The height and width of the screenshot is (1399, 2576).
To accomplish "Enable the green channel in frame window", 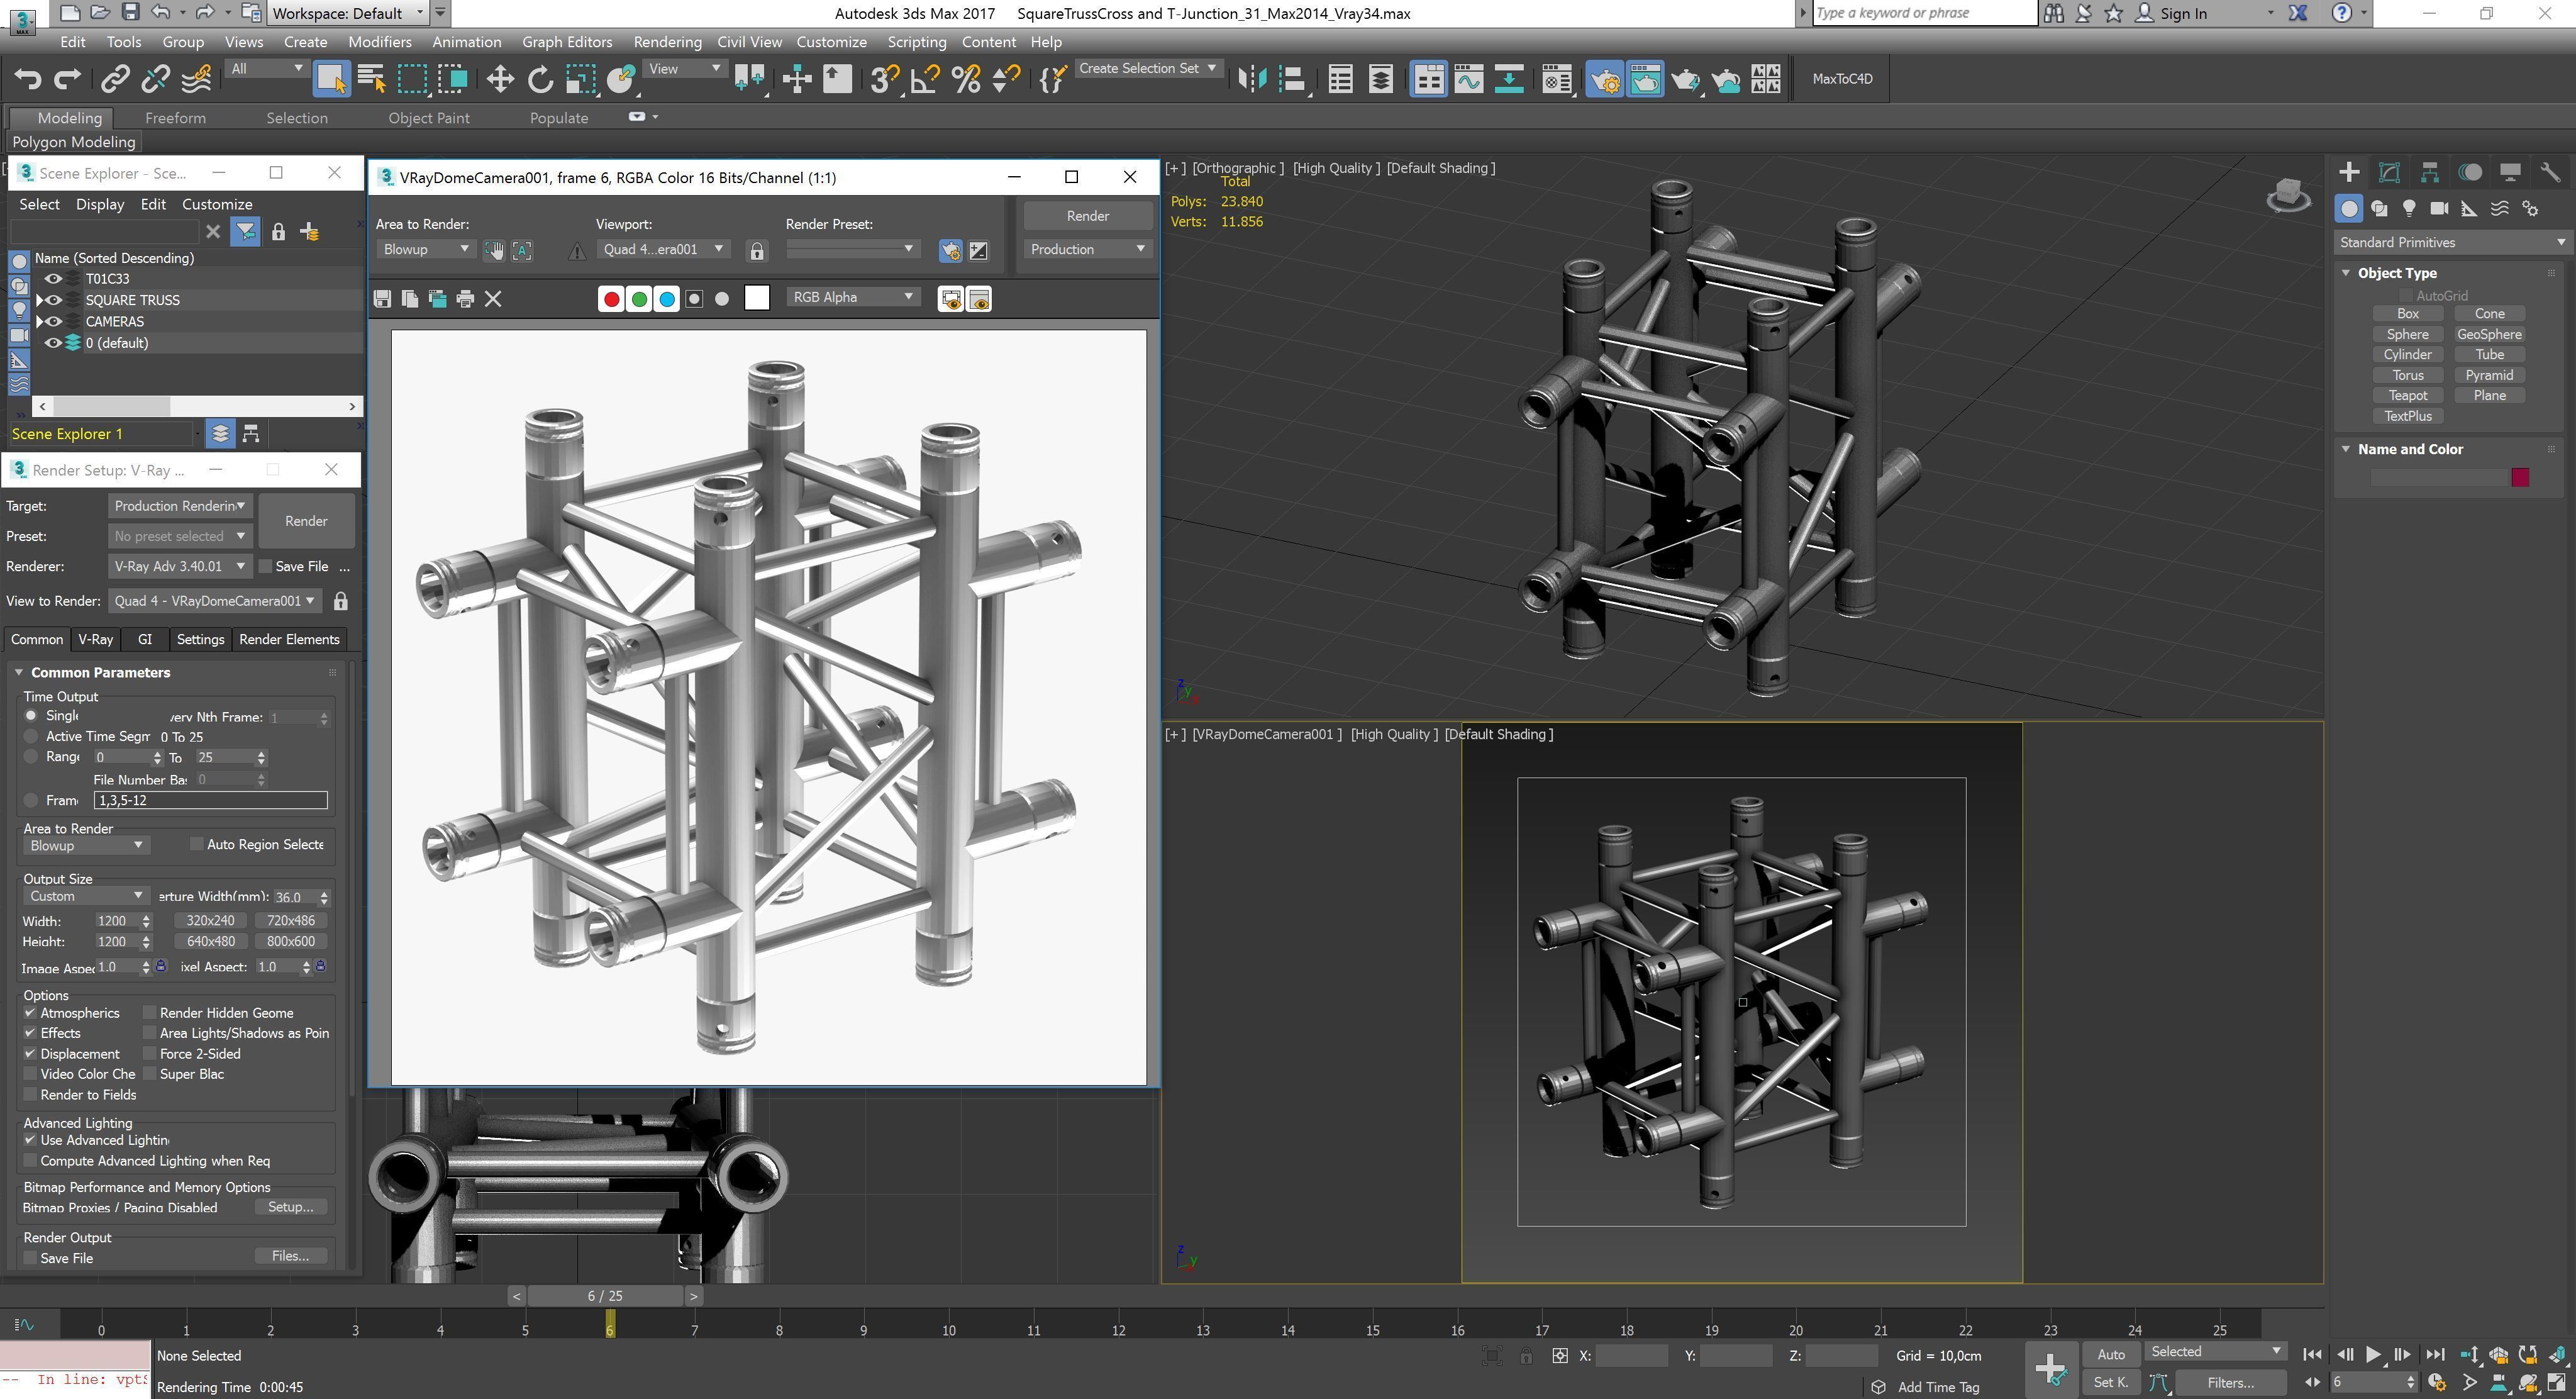I will coord(639,298).
